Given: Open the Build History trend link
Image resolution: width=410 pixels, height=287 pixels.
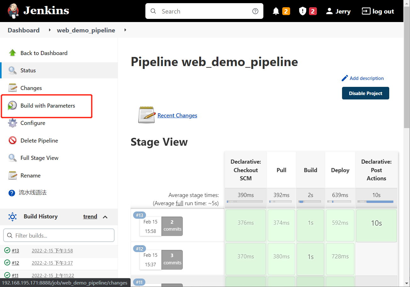Looking at the screenshot, I should coord(90,217).
